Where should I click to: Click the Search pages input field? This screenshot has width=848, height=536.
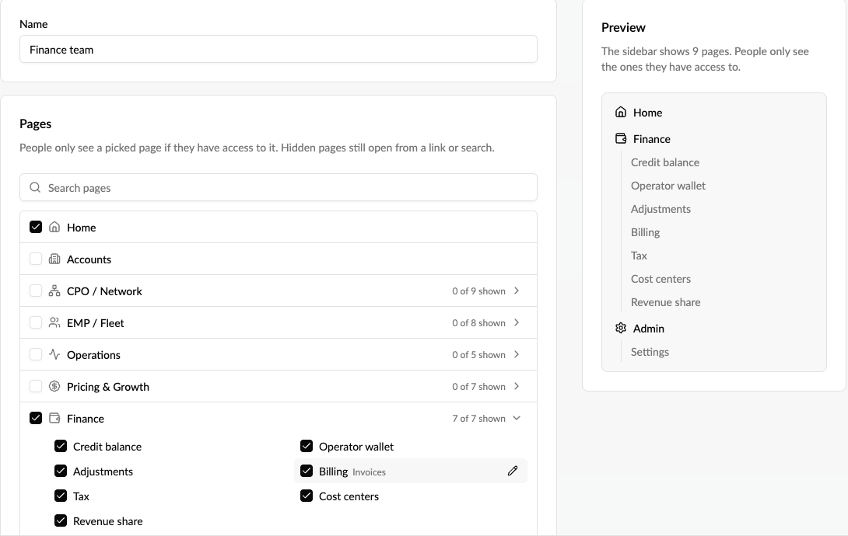[x=279, y=187]
